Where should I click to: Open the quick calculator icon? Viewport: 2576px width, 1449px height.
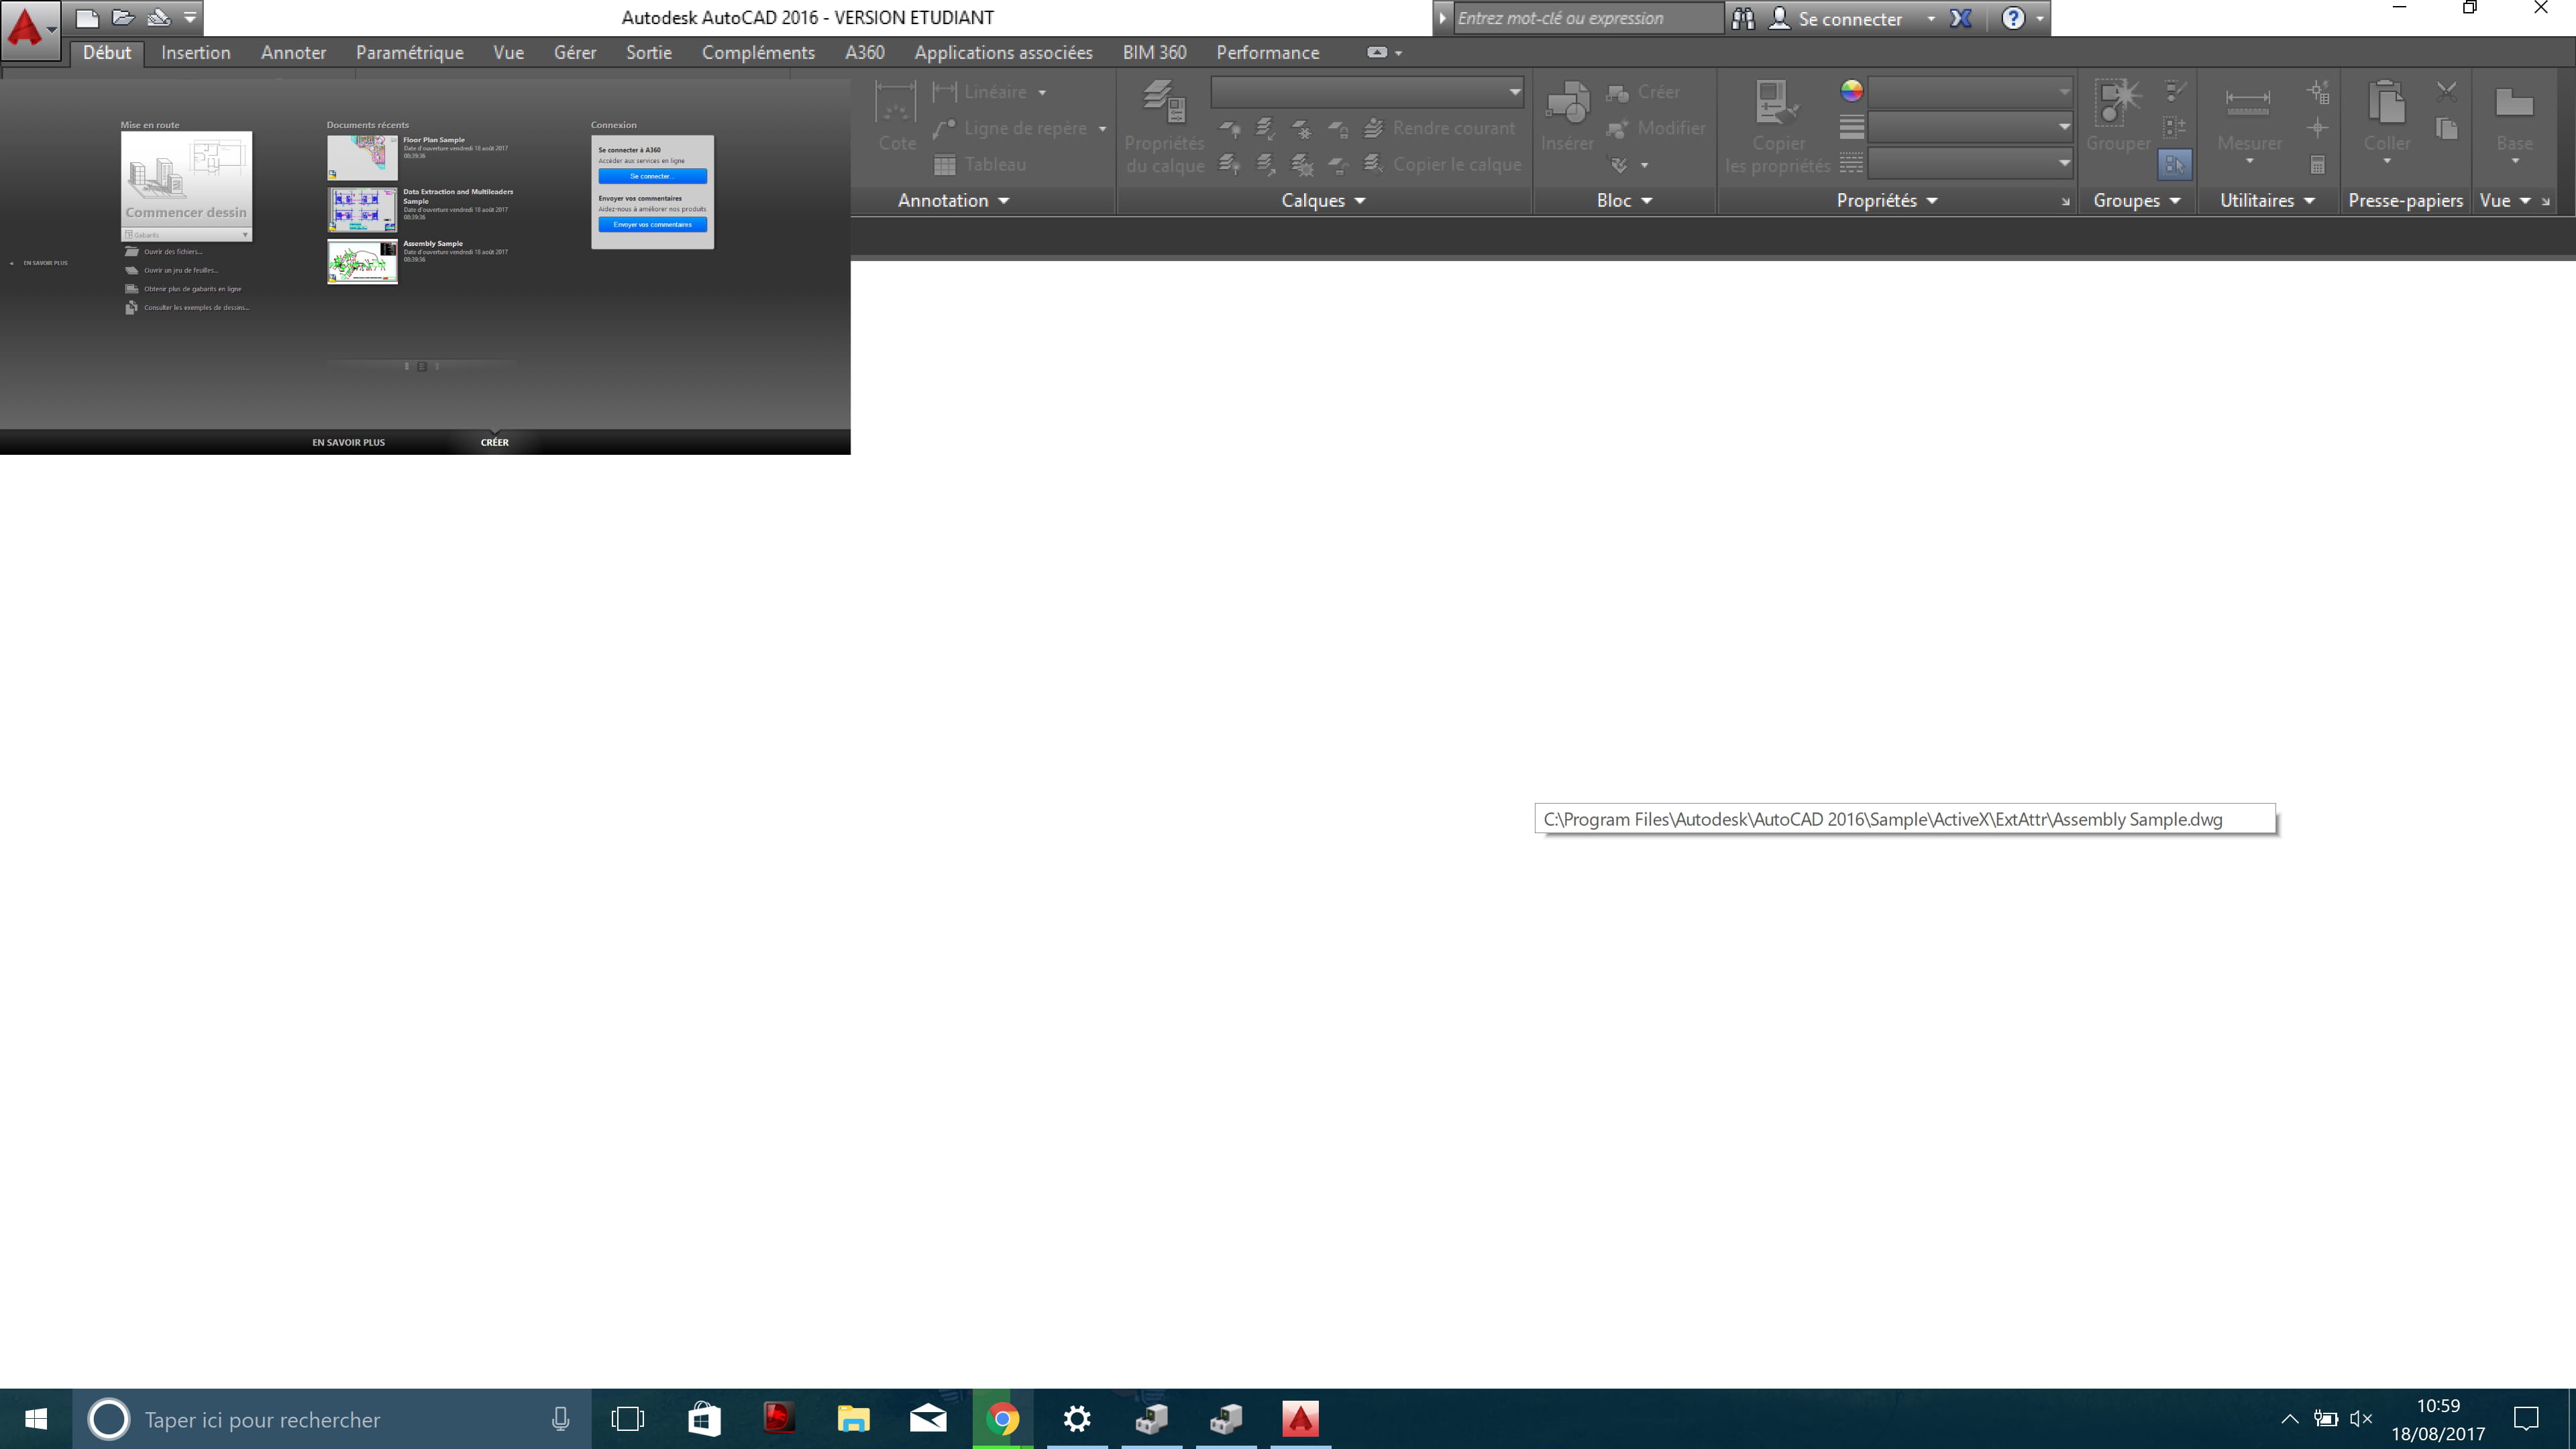tap(2318, 165)
